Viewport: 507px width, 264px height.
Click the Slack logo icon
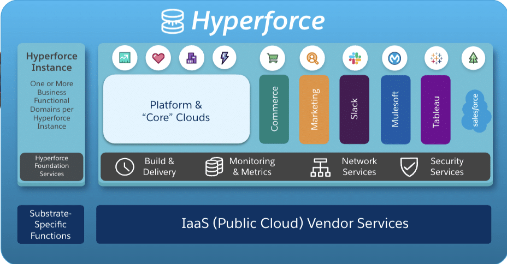click(355, 58)
